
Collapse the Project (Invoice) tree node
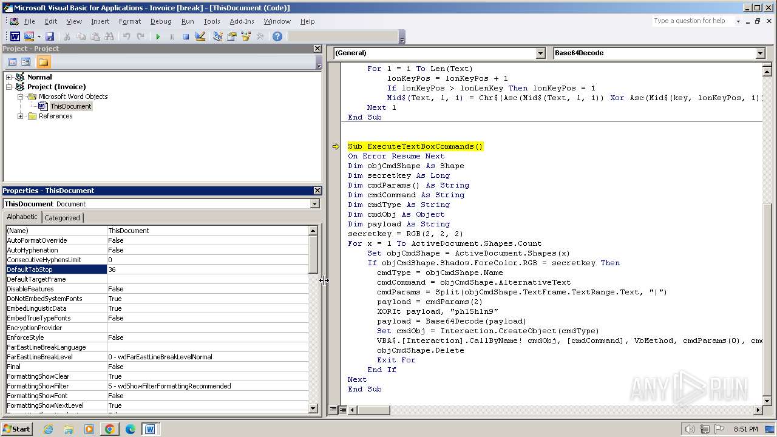tap(9, 87)
